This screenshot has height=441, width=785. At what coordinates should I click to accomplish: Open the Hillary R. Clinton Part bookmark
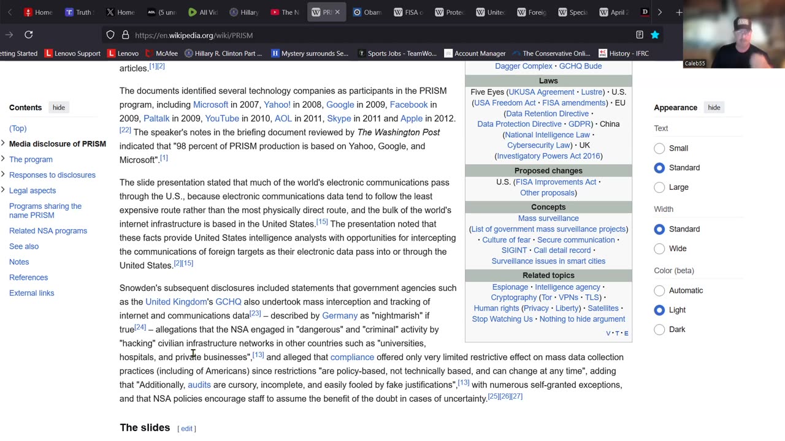coord(223,53)
